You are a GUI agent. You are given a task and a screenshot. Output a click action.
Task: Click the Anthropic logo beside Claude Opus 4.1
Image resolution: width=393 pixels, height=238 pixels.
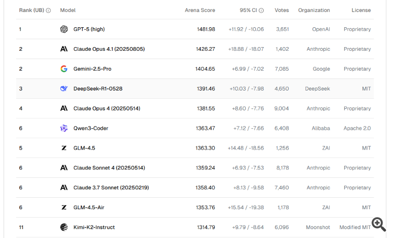(x=64, y=49)
